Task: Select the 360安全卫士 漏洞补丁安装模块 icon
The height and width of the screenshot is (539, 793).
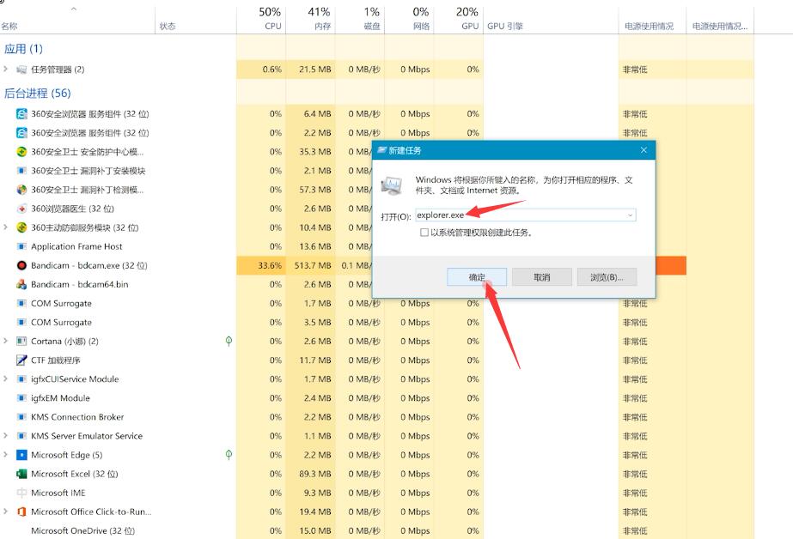Action: [x=21, y=171]
